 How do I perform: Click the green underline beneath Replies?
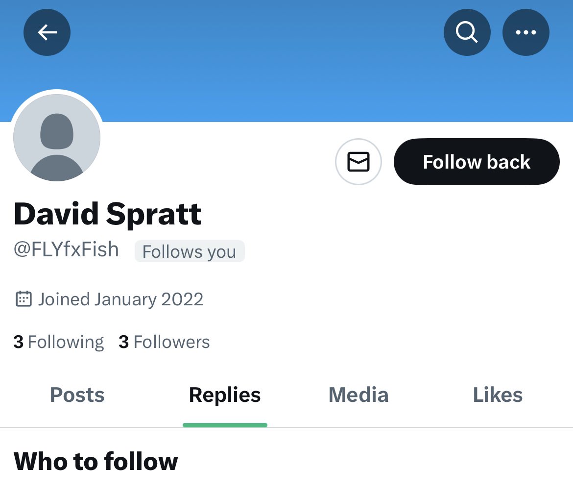(225, 425)
